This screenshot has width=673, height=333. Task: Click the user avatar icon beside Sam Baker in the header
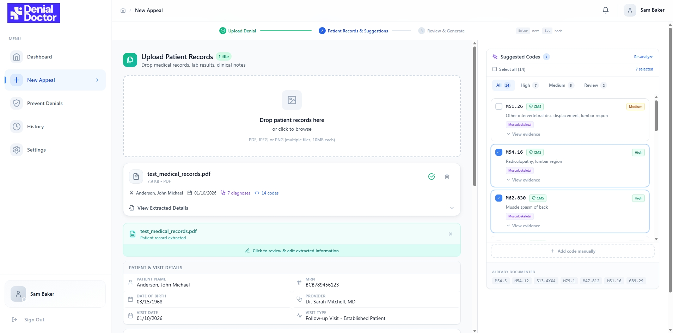point(630,10)
